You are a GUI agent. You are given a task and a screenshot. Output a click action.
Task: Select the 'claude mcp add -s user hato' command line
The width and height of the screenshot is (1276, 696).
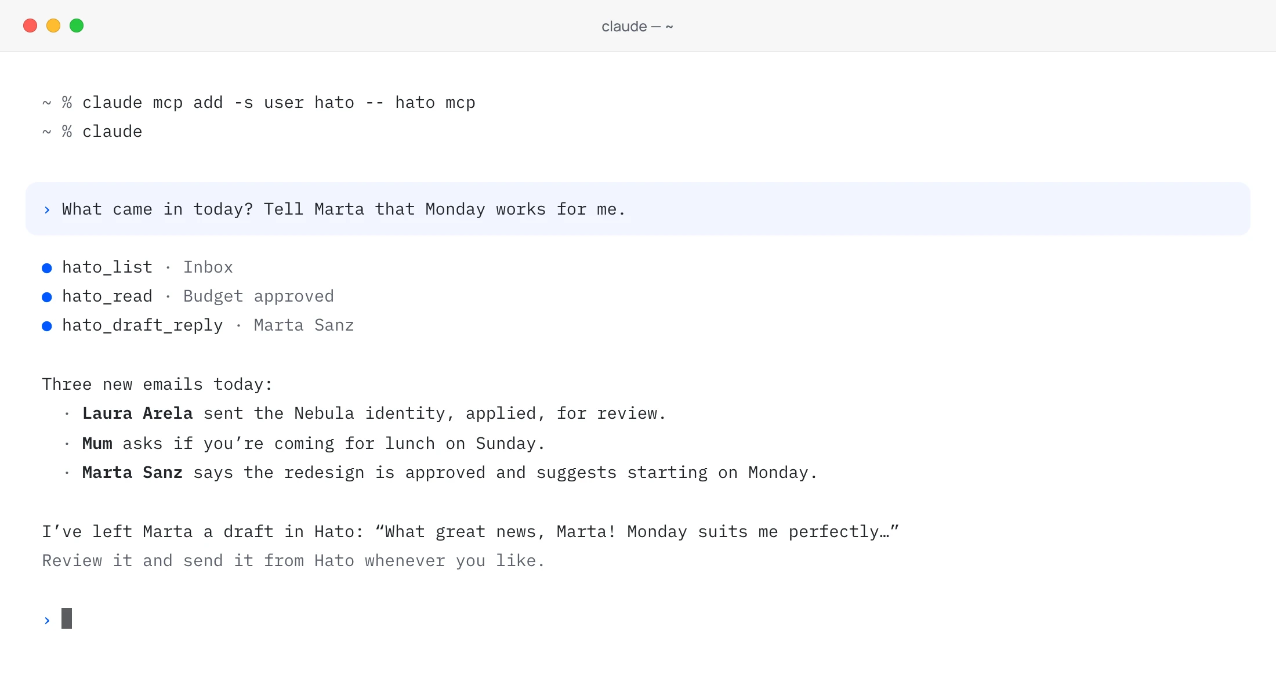259,103
